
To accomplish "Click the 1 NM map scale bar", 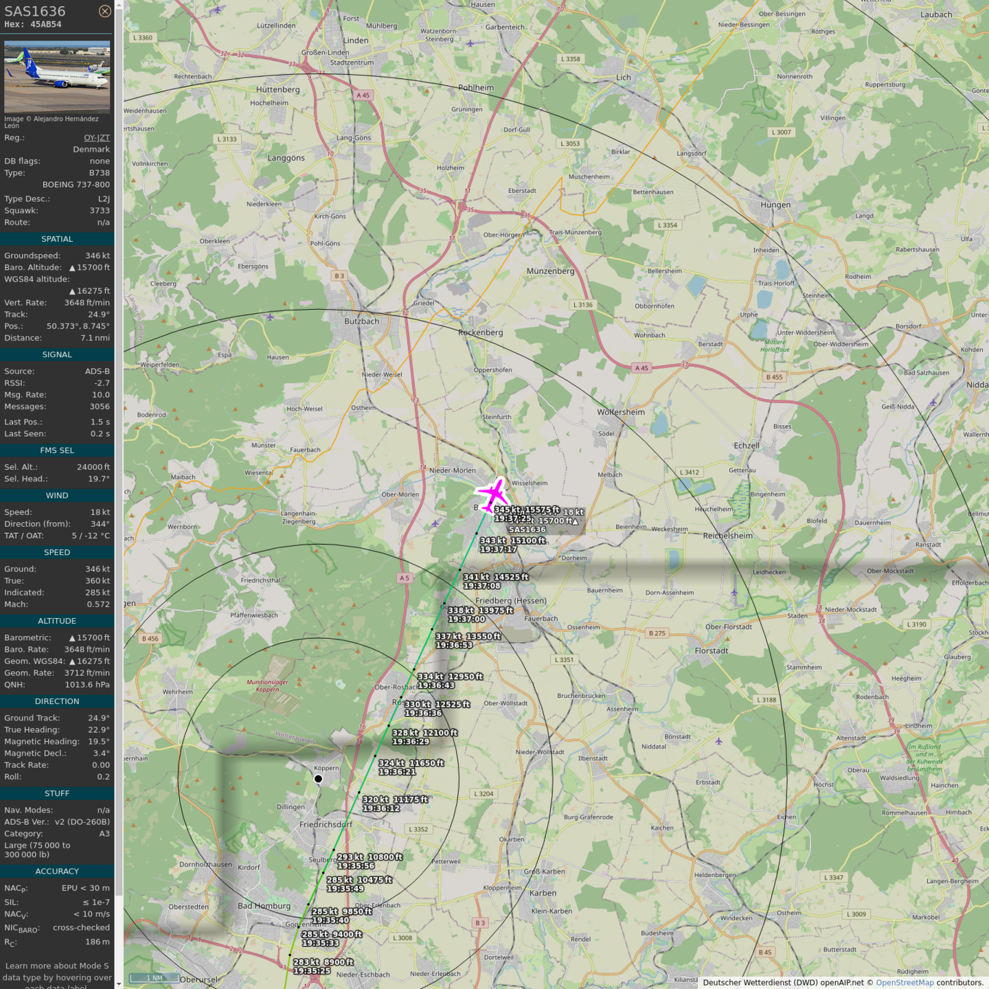I will coord(155,978).
